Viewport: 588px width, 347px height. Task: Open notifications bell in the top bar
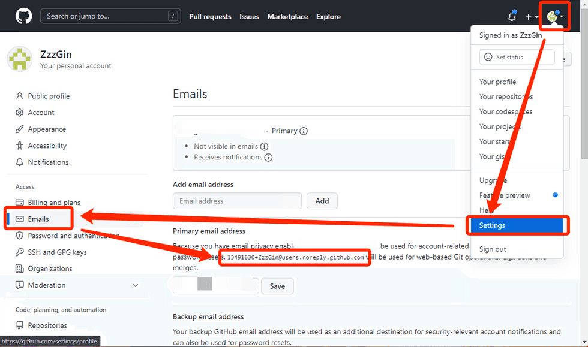(x=512, y=16)
